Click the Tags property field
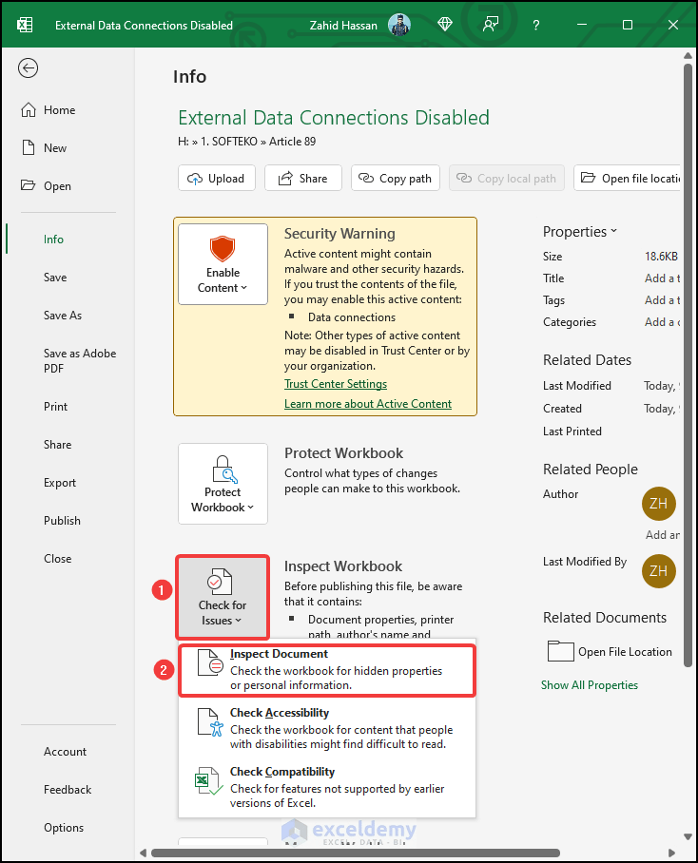 pyautogui.click(x=662, y=300)
